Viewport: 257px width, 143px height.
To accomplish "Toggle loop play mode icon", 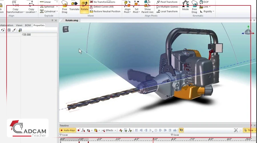I will [x=175, y=130].
